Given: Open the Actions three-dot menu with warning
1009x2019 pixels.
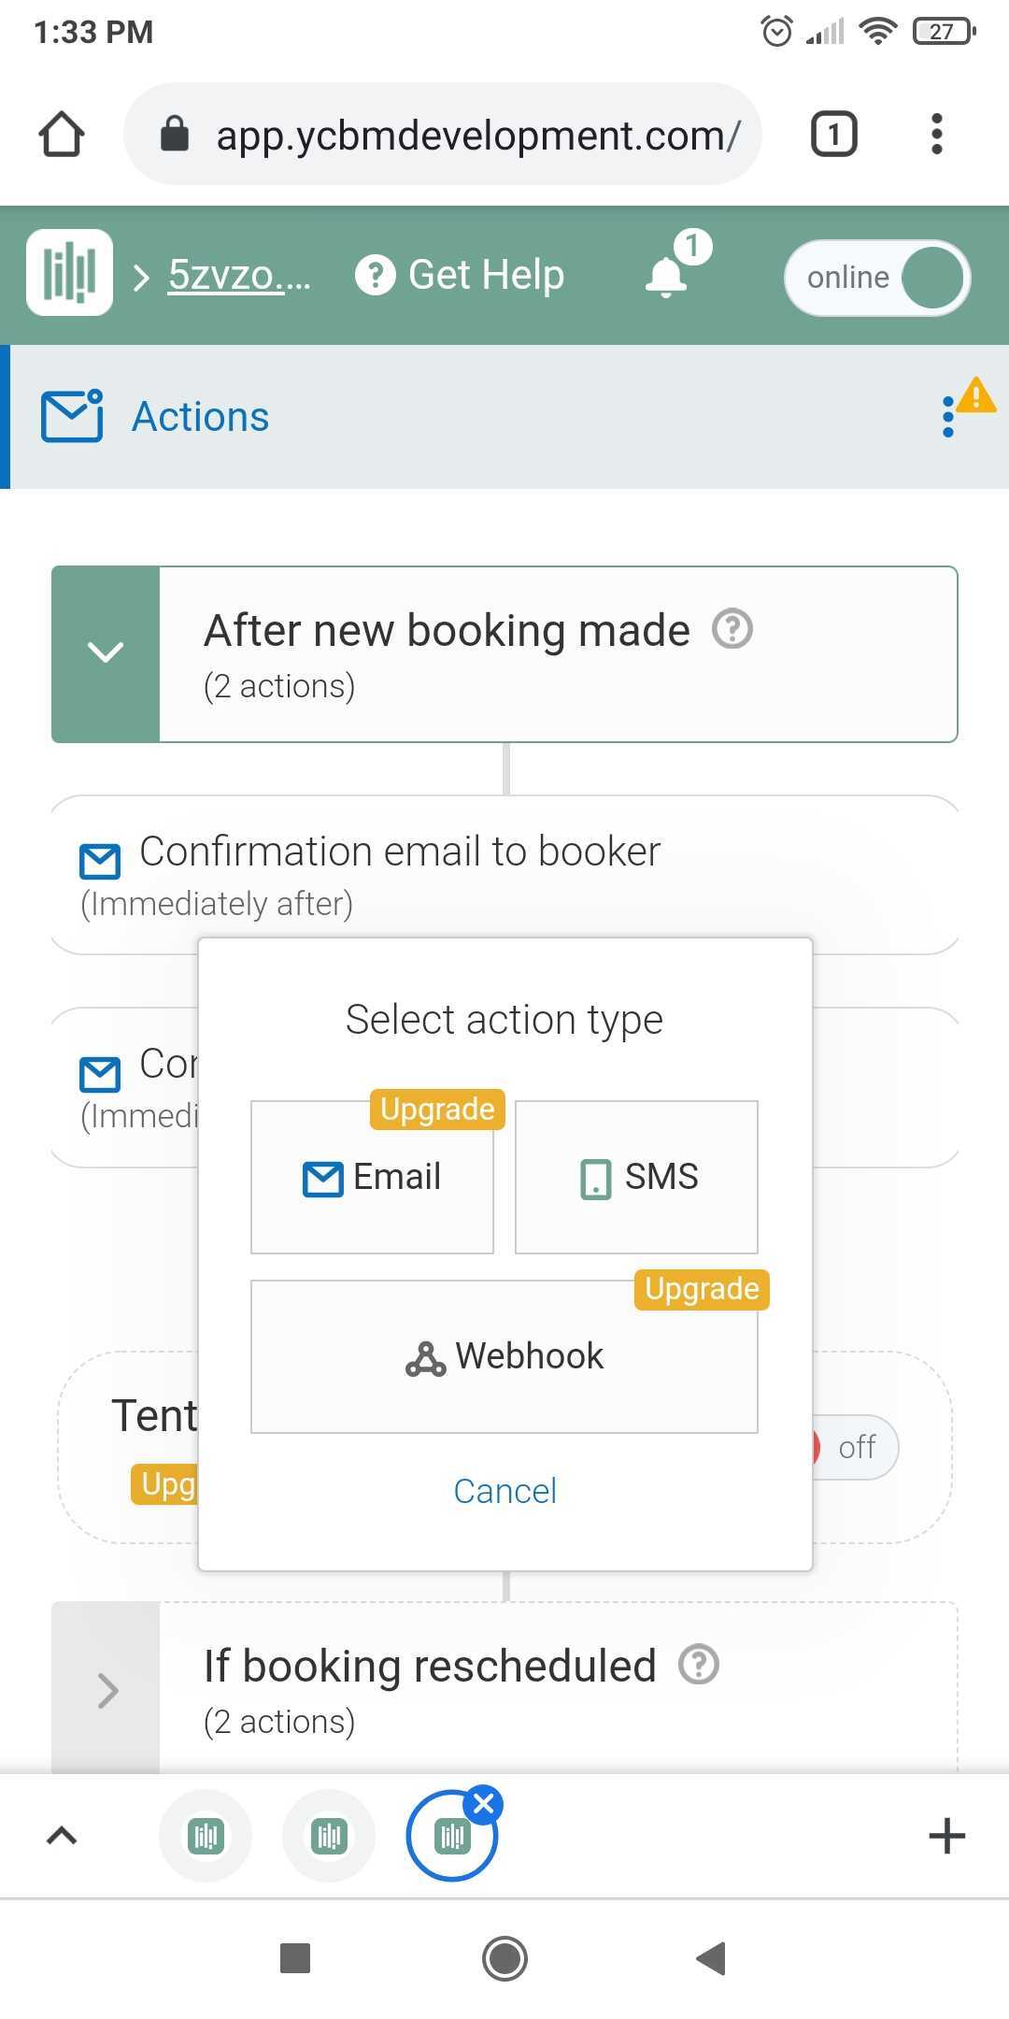Looking at the screenshot, I should [x=948, y=416].
